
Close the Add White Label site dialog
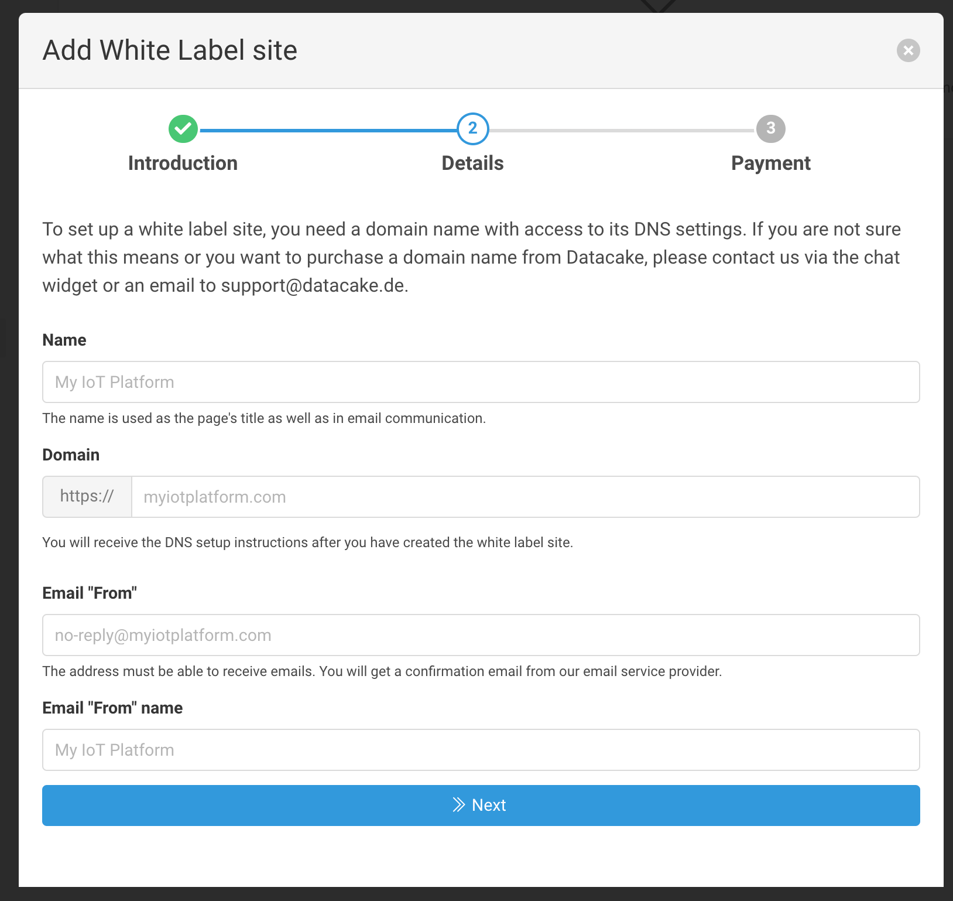(908, 50)
